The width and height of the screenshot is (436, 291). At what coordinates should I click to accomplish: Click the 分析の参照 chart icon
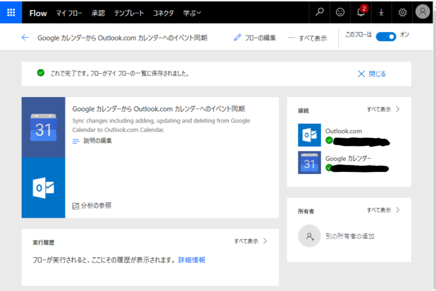tap(75, 206)
